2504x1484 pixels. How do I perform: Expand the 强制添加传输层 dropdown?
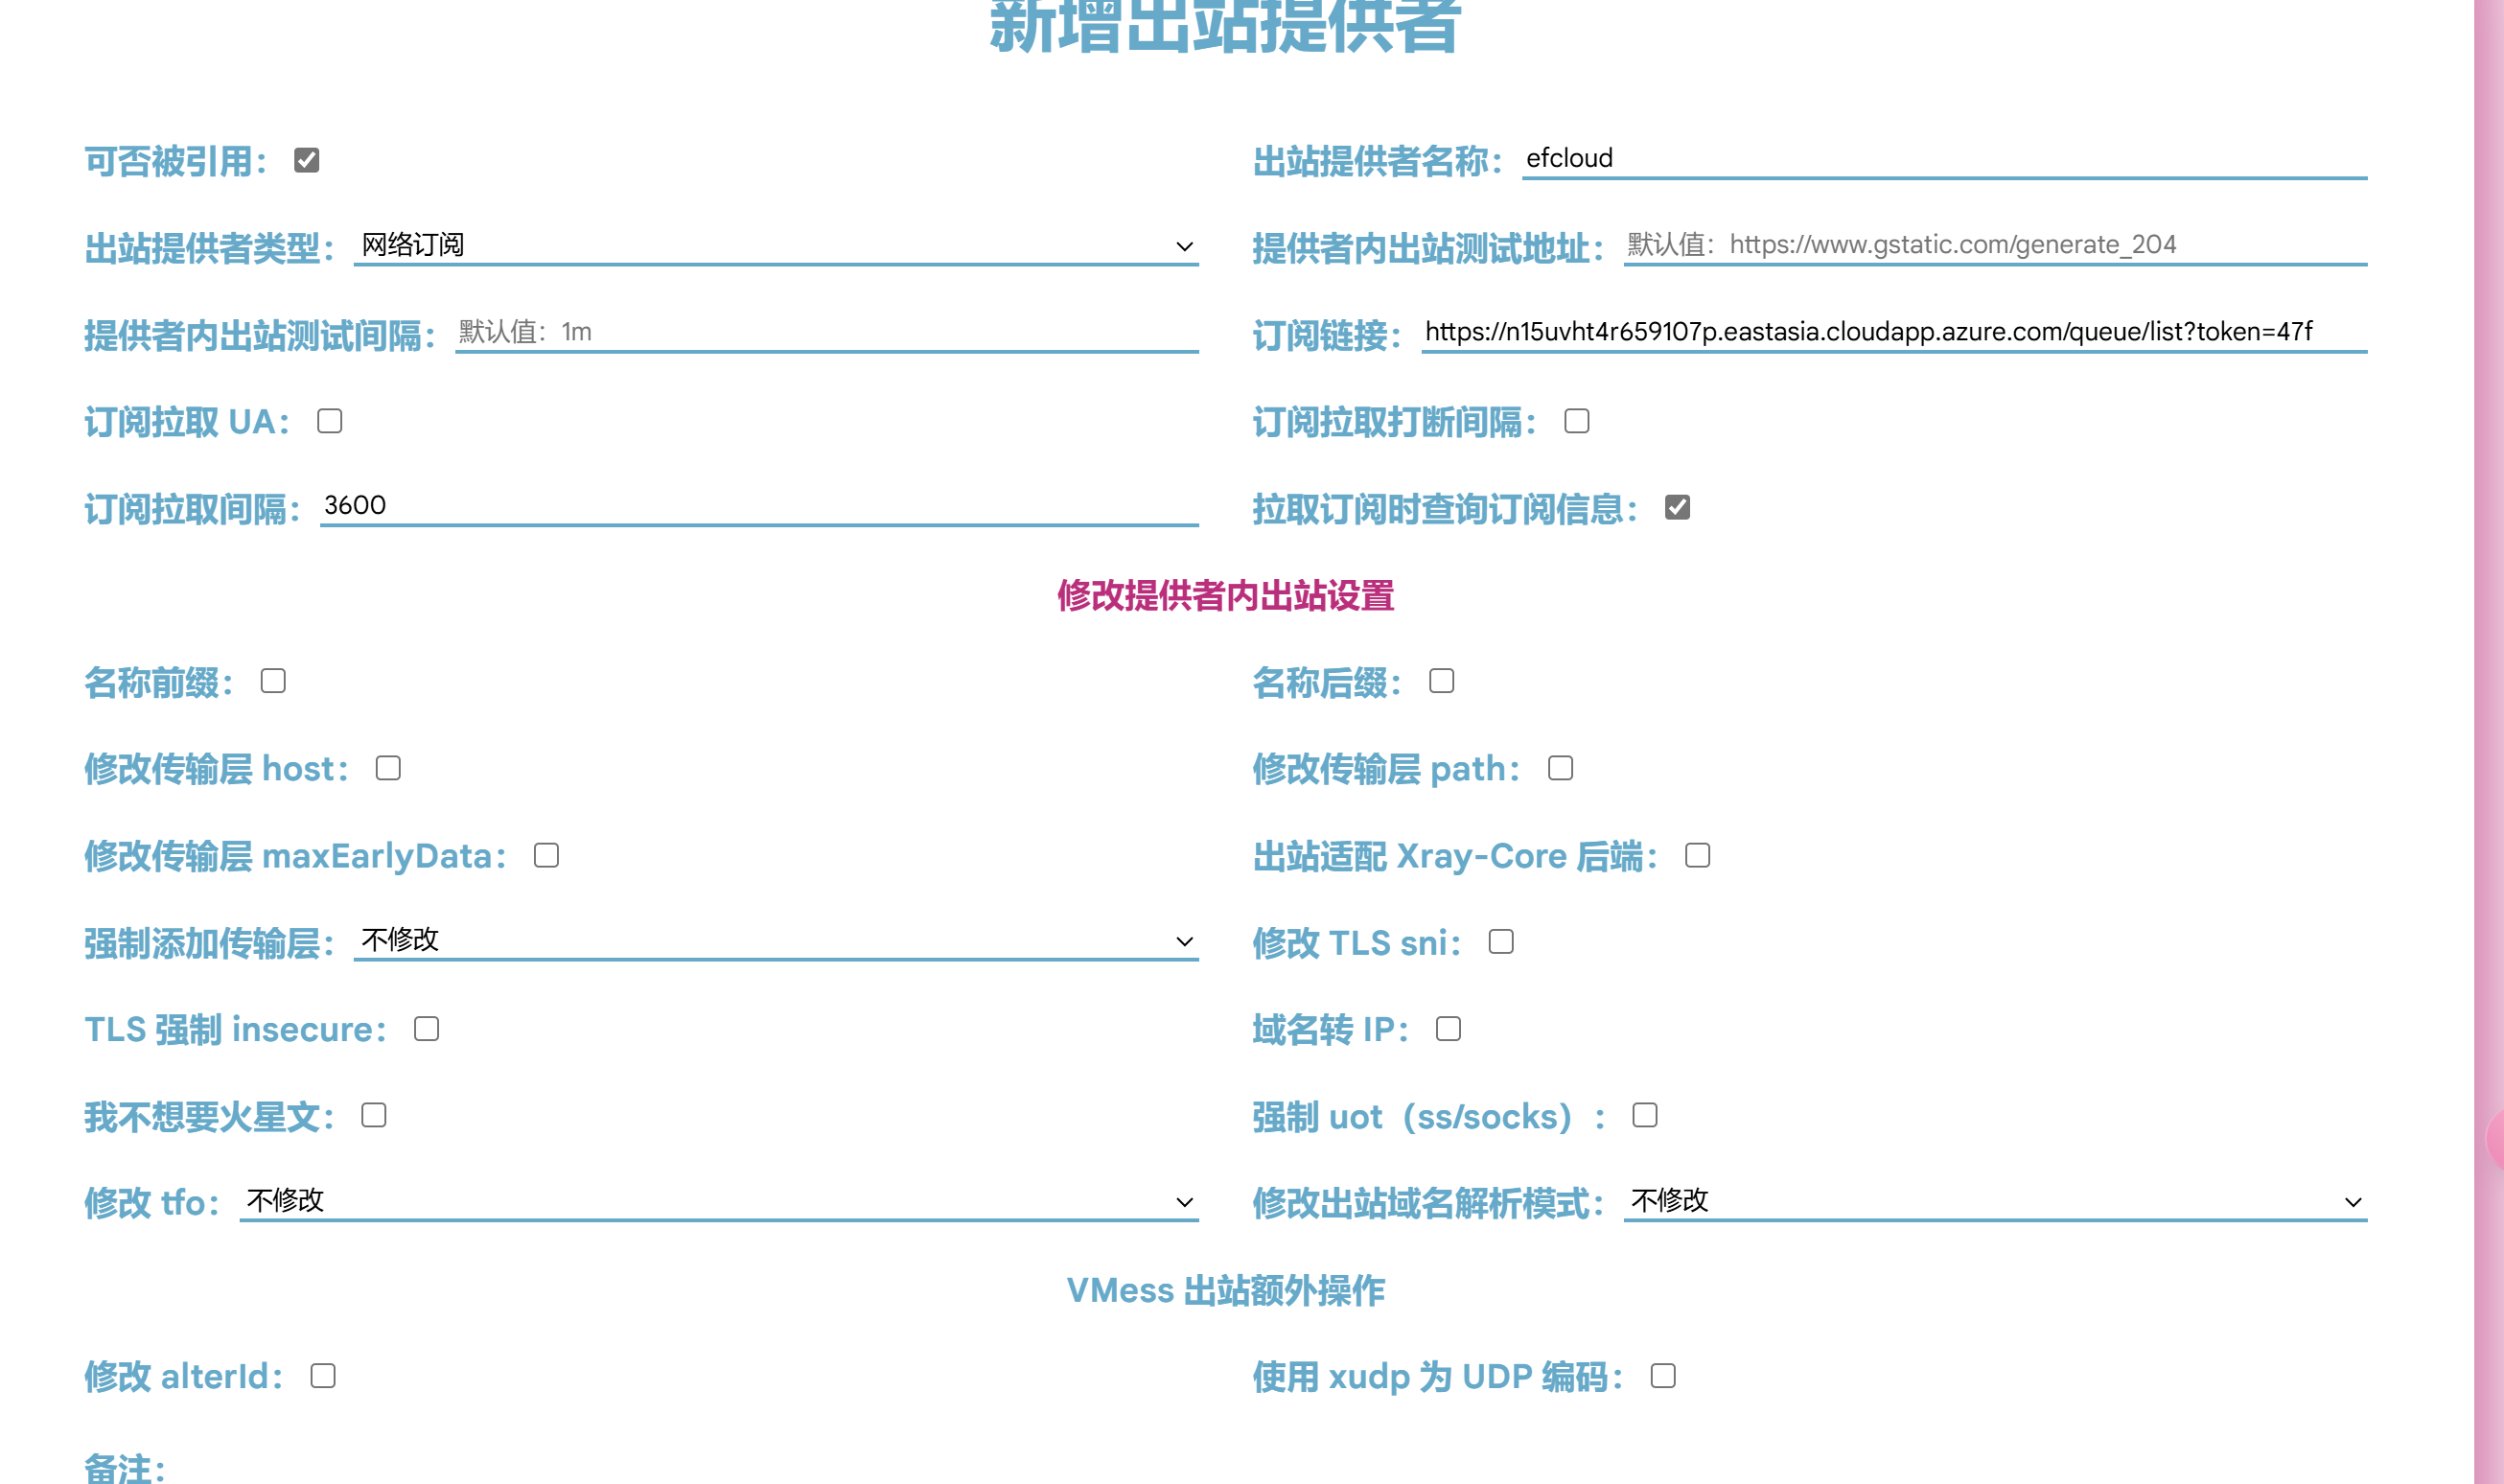coord(775,940)
